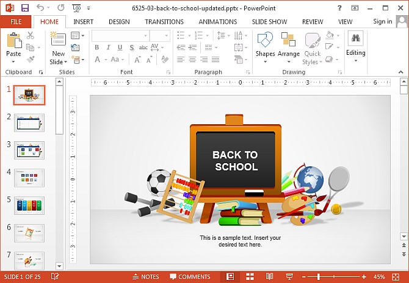Image resolution: width=409 pixels, height=283 pixels.
Task: Click the Numbering list icon
Action: (x=199, y=35)
